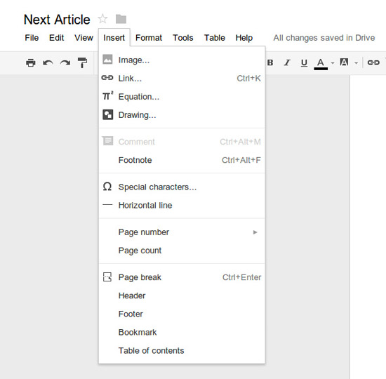Open the View menu

pyautogui.click(x=84, y=38)
